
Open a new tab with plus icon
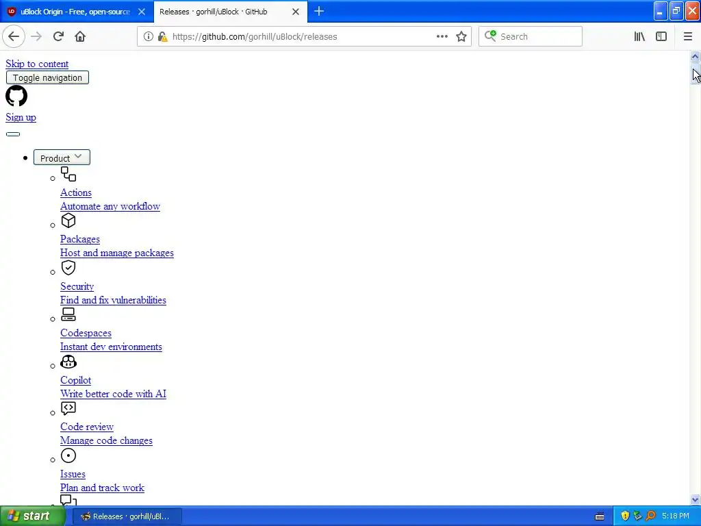pyautogui.click(x=319, y=11)
